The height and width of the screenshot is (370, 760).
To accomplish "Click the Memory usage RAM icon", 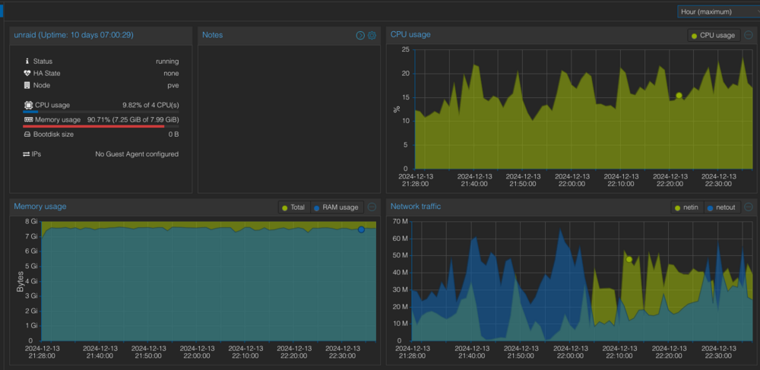I will point(28,119).
